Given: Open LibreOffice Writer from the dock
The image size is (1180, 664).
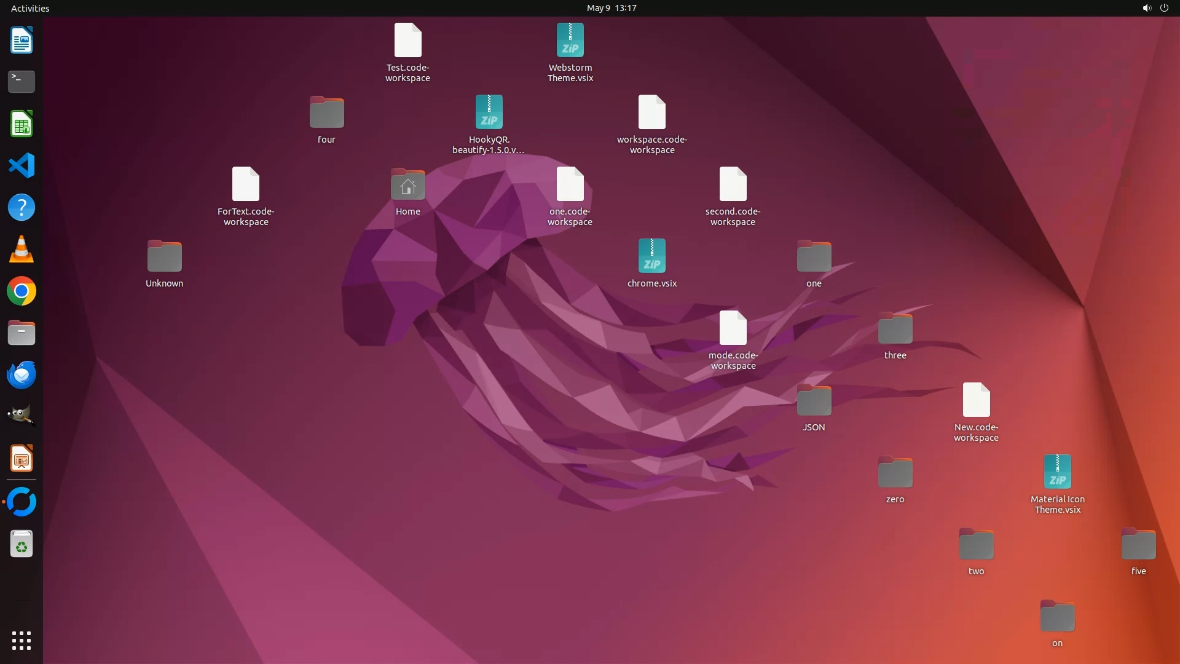Looking at the screenshot, I should pyautogui.click(x=22, y=40).
